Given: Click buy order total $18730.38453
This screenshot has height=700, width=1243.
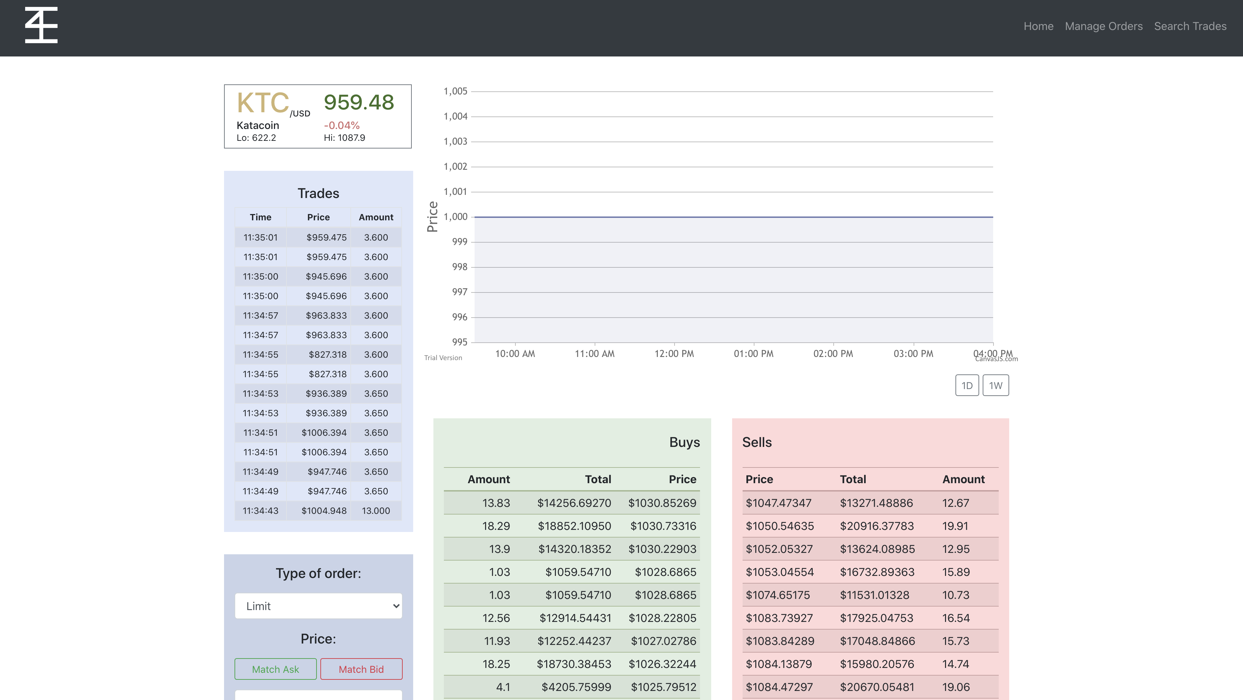Looking at the screenshot, I should (x=574, y=664).
